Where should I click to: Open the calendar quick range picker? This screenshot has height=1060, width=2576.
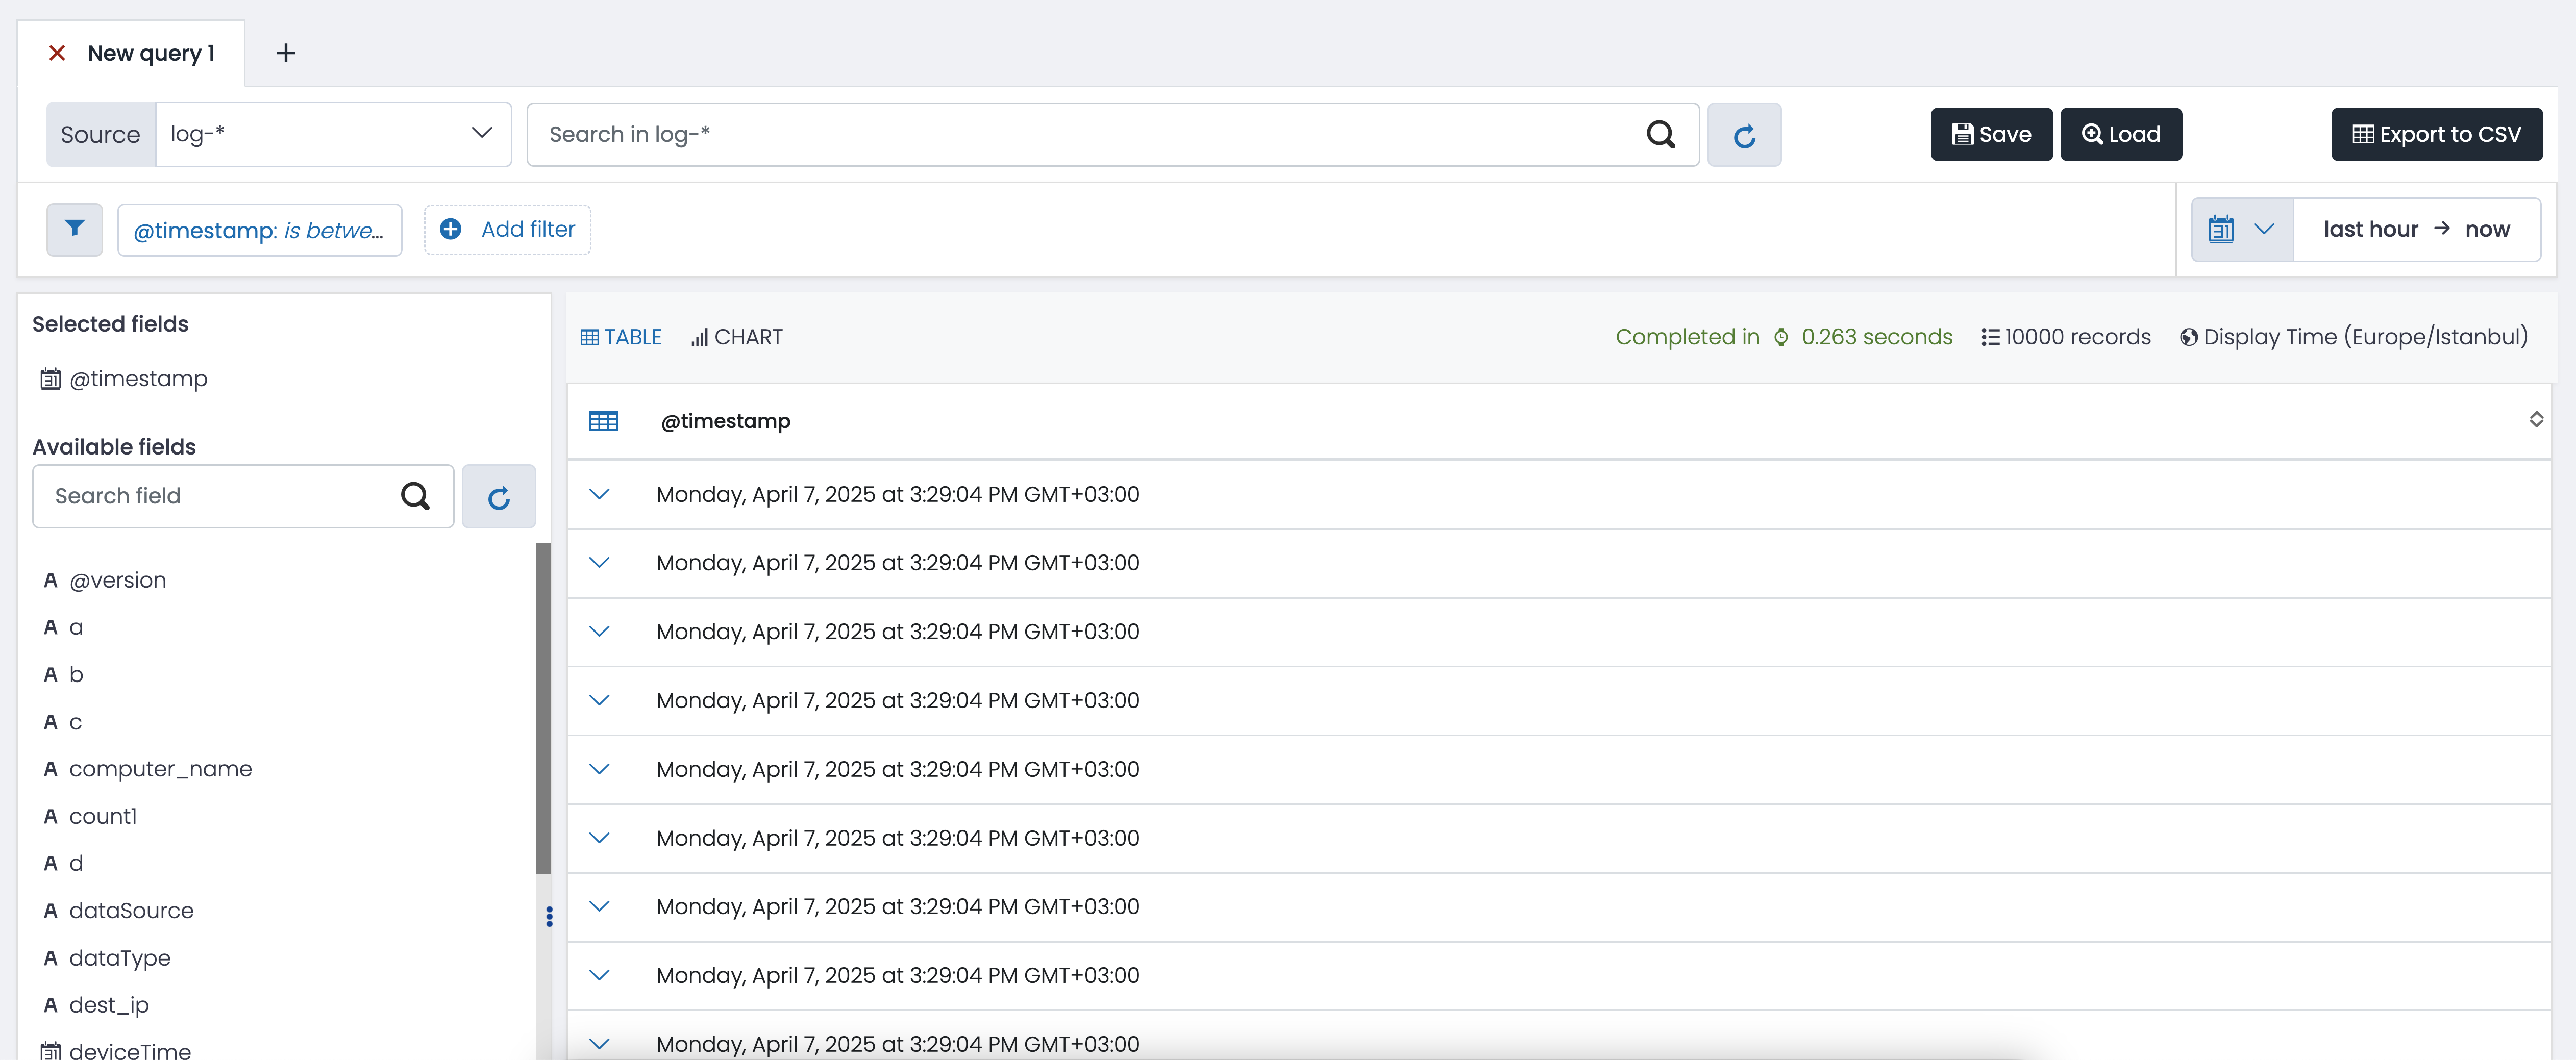[x=2241, y=229]
